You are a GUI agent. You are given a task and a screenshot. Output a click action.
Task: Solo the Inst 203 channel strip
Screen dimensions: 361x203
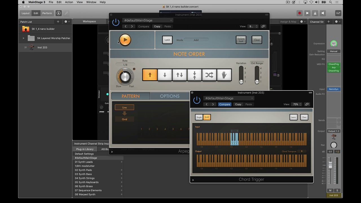(x=337, y=190)
